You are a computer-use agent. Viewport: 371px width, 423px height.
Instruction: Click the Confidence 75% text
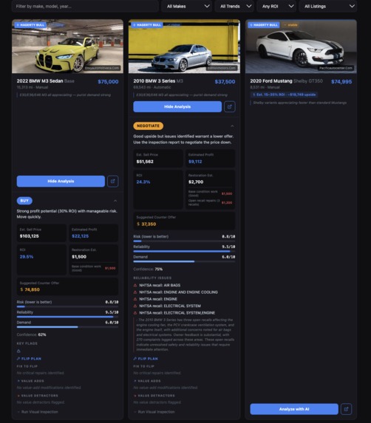click(x=148, y=269)
